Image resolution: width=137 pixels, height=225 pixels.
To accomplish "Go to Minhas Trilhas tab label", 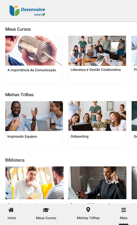I will pos(88,218).
